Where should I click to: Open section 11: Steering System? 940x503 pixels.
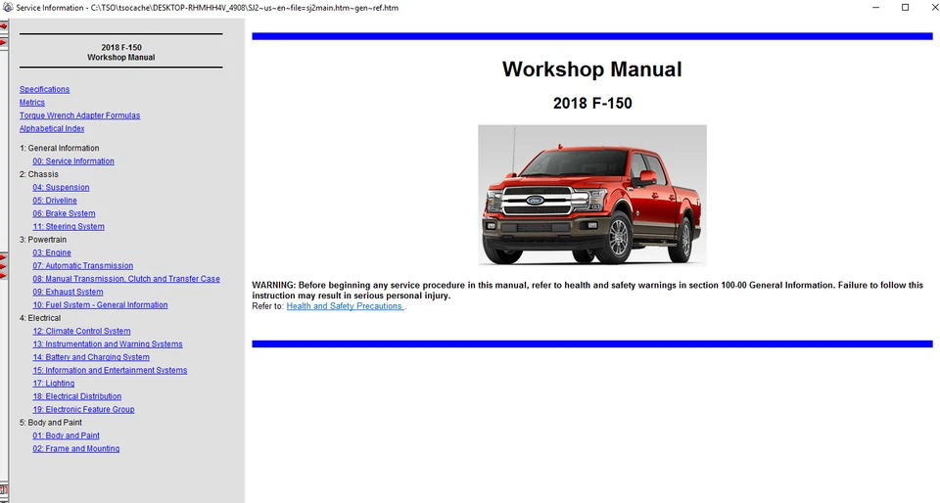[69, 227]
